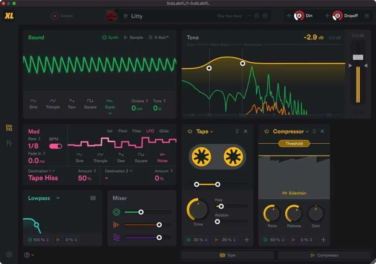Select macro B Dropoff knob
Viewport: 376px width, 264px height.
(x=338, y=16)
